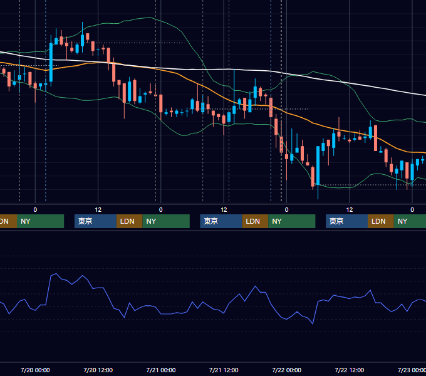Select the 7/21 00:00 date label

(x=161, y=370)
